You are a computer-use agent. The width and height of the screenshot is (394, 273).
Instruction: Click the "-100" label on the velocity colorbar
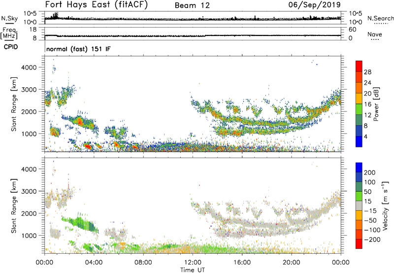(x=372, y=230)
